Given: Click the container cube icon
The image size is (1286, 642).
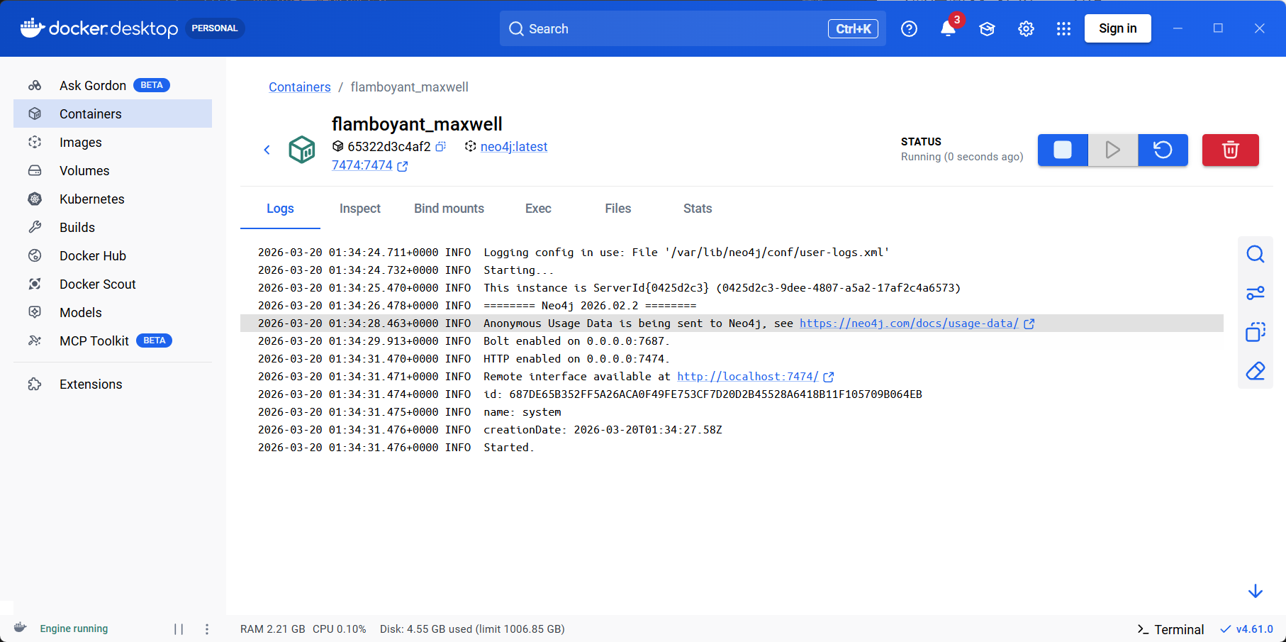Looking at the screenshot, I should 302,150.
